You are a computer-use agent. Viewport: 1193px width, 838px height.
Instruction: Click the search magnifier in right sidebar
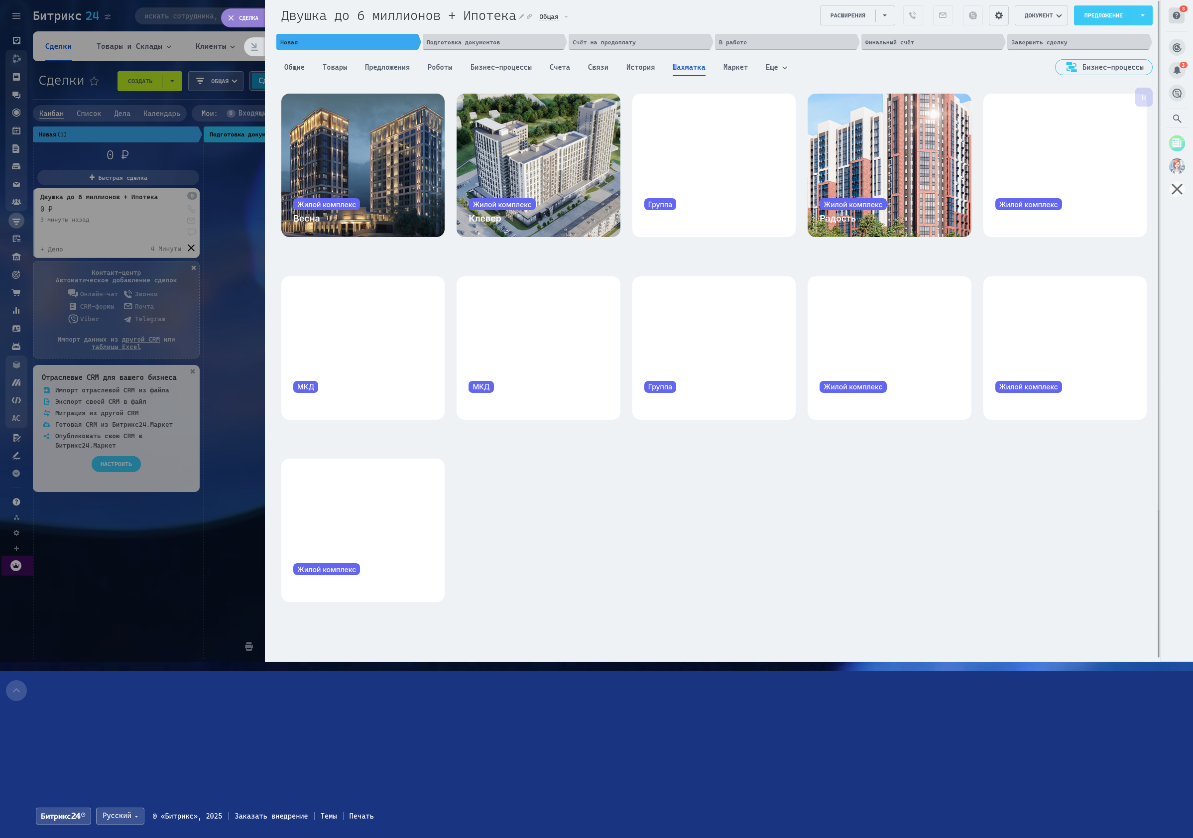point(1177,119)
